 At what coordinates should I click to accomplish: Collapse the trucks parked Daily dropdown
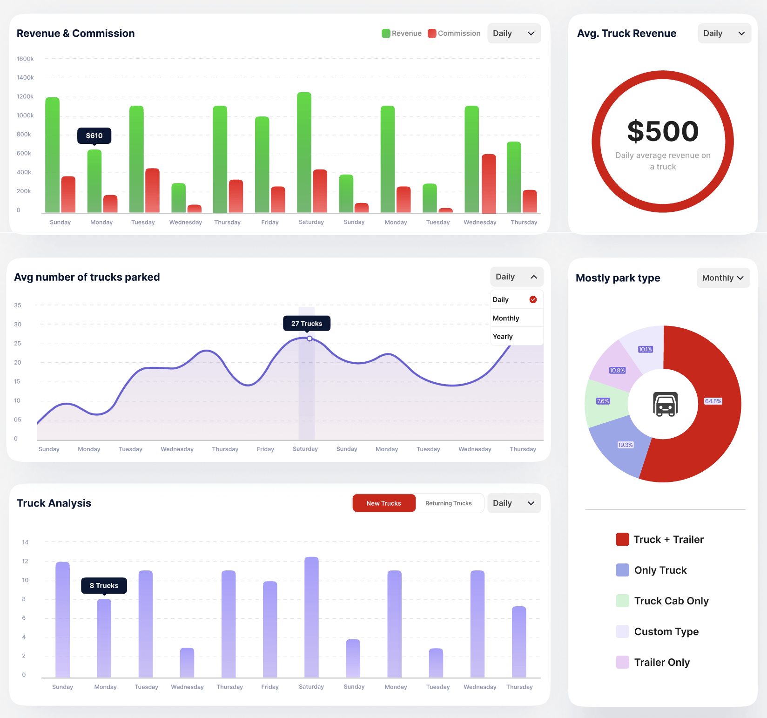517,277
